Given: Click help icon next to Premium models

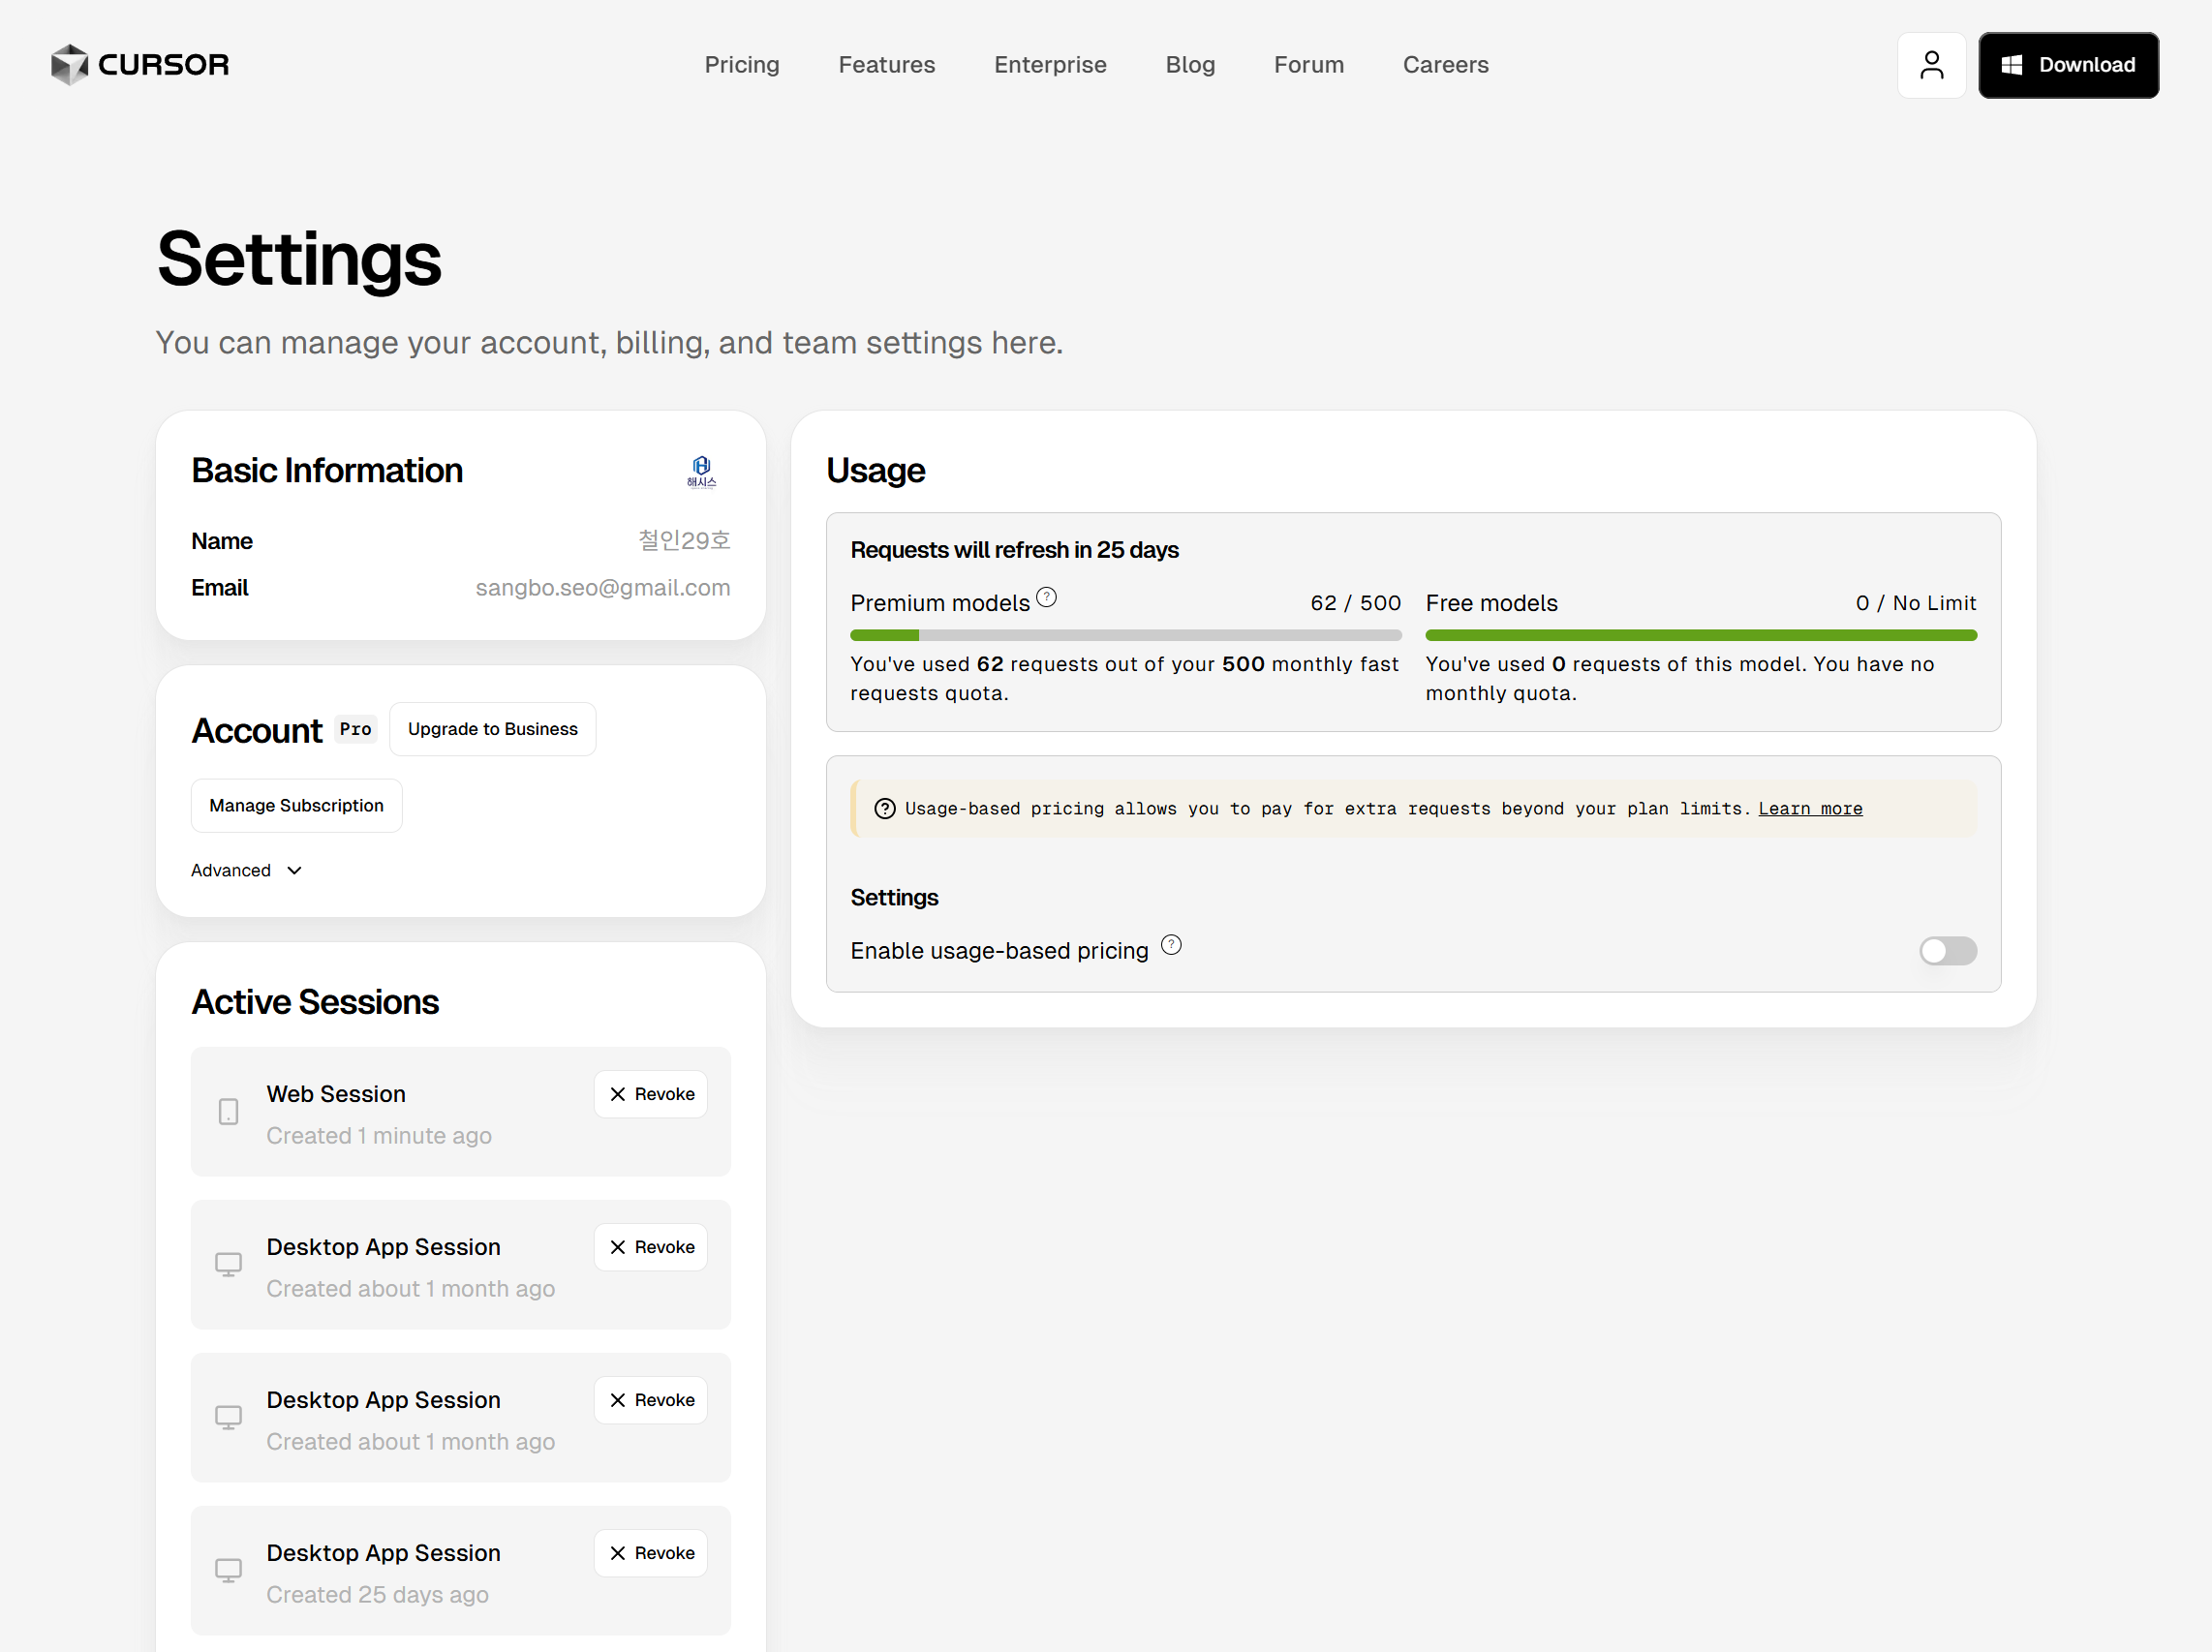Looking at the screenshot, I should (1046, 597).
